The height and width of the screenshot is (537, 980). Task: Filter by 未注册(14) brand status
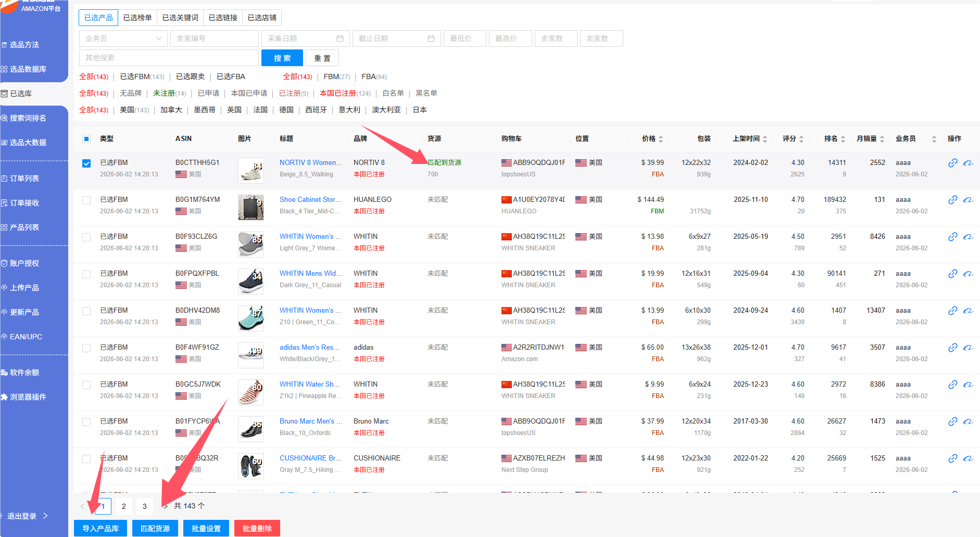click(x=170, y=93)
